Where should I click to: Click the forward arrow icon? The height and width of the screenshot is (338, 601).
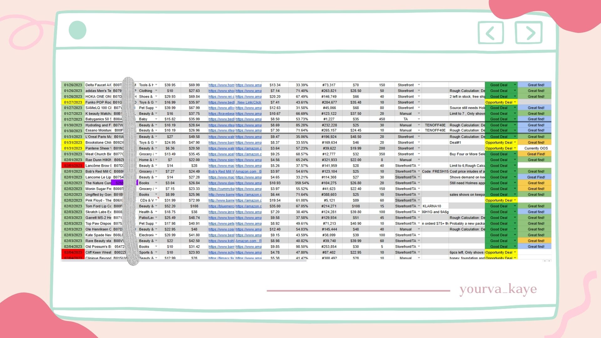529,32
